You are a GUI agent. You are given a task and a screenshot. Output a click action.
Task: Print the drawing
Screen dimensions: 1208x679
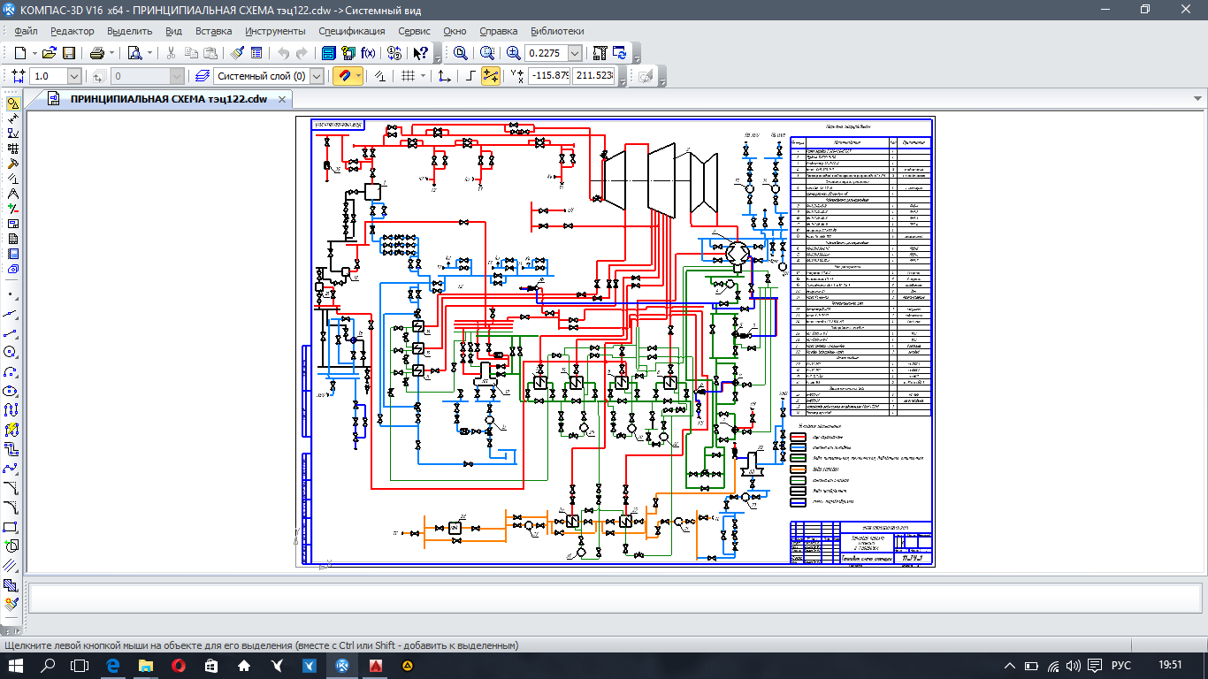click(98, 53)
